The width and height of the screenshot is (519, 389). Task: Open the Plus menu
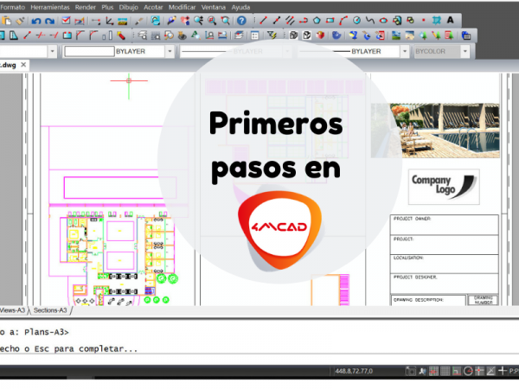[x=107, y=7]
